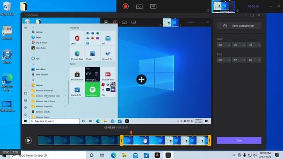The width and height of the screenshot is (283, 159).
Task: Click the End seconds stepper arrows
Action: click(x=260, y=60)
